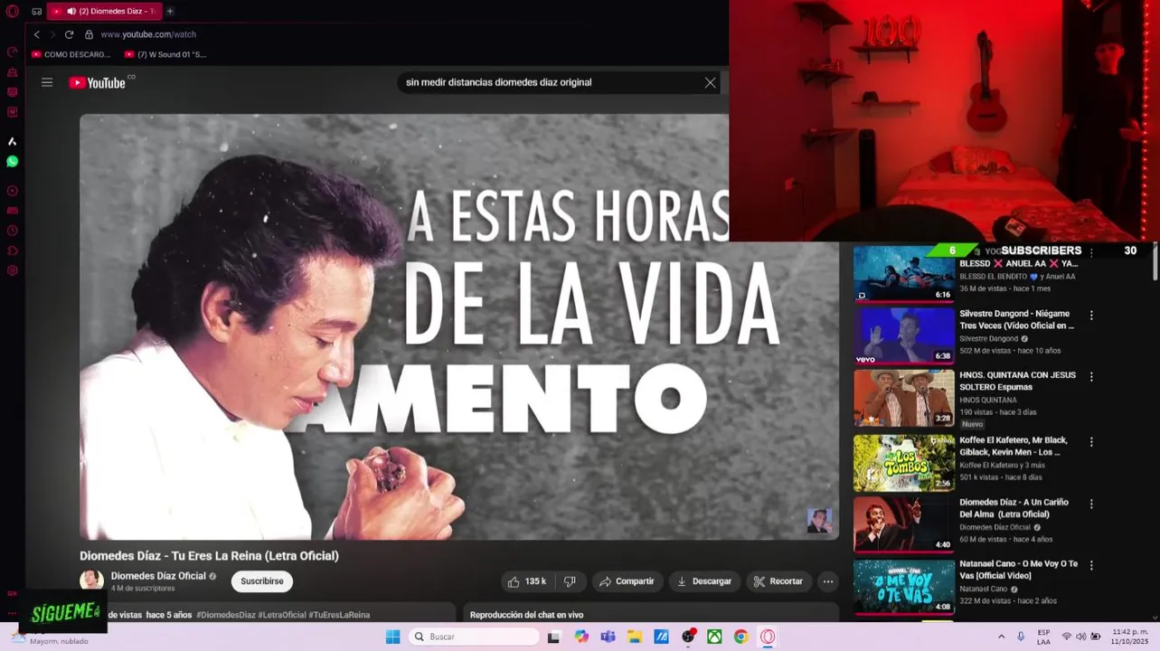Open Koffee El Kafetero video title
This screenshot has width=1160, height=651.
pos(1014,446)
